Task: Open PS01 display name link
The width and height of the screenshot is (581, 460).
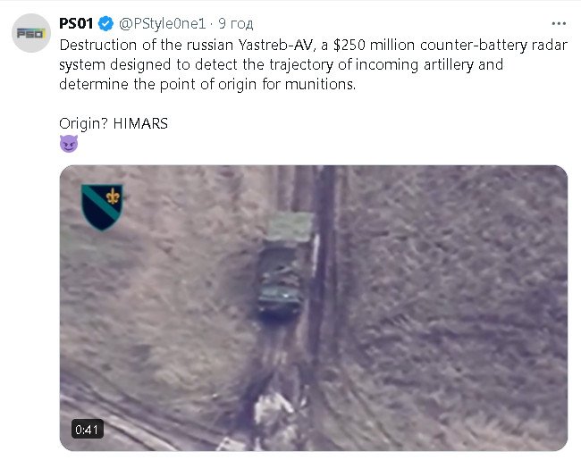Action: pyautogui.click(x=76, y=23)
